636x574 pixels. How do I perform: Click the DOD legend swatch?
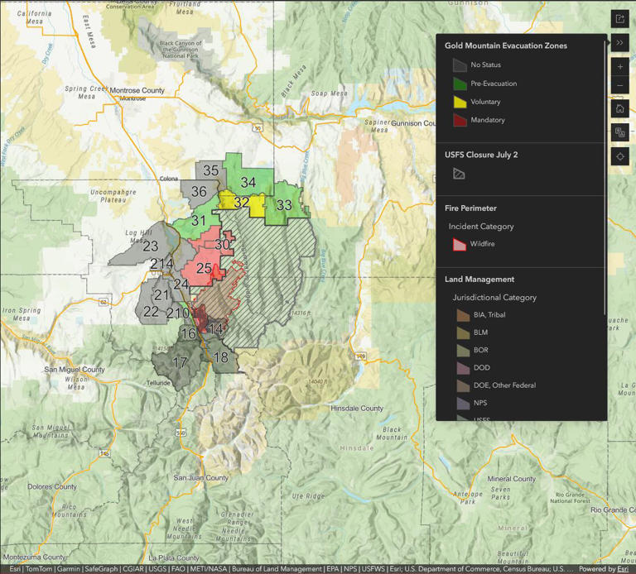coord(463,368)
